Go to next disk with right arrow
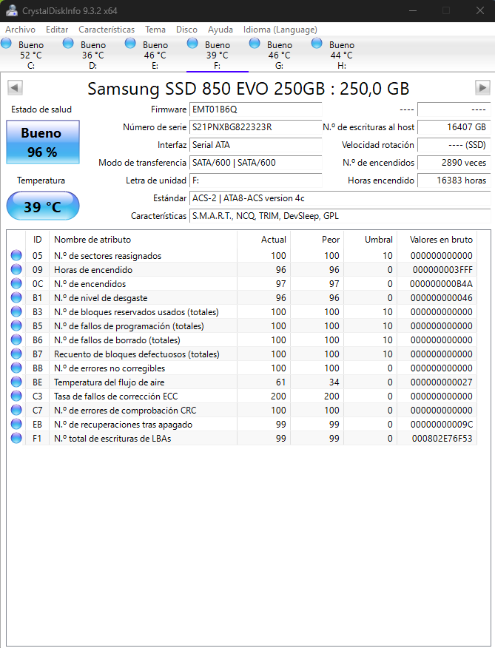The width and height of the screenshot is (495, 648). (x=482, y=87)
